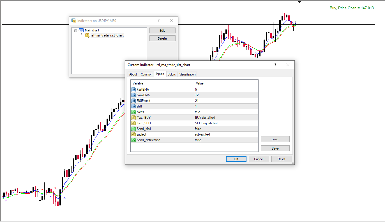
Task: Switch to the Visualization tab
Action: (x=187, y=74)
